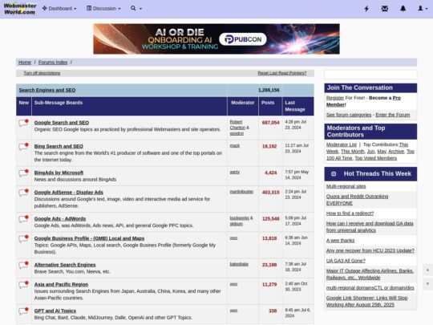This screenshot has height=325, width=433.
Task: Click the Register link in sidebar
Action: [335, 98]
